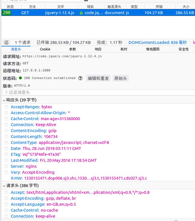The image size is (195, 221).
Task: Click the 286.55 KB size cell
Action: tap(185, 13)
